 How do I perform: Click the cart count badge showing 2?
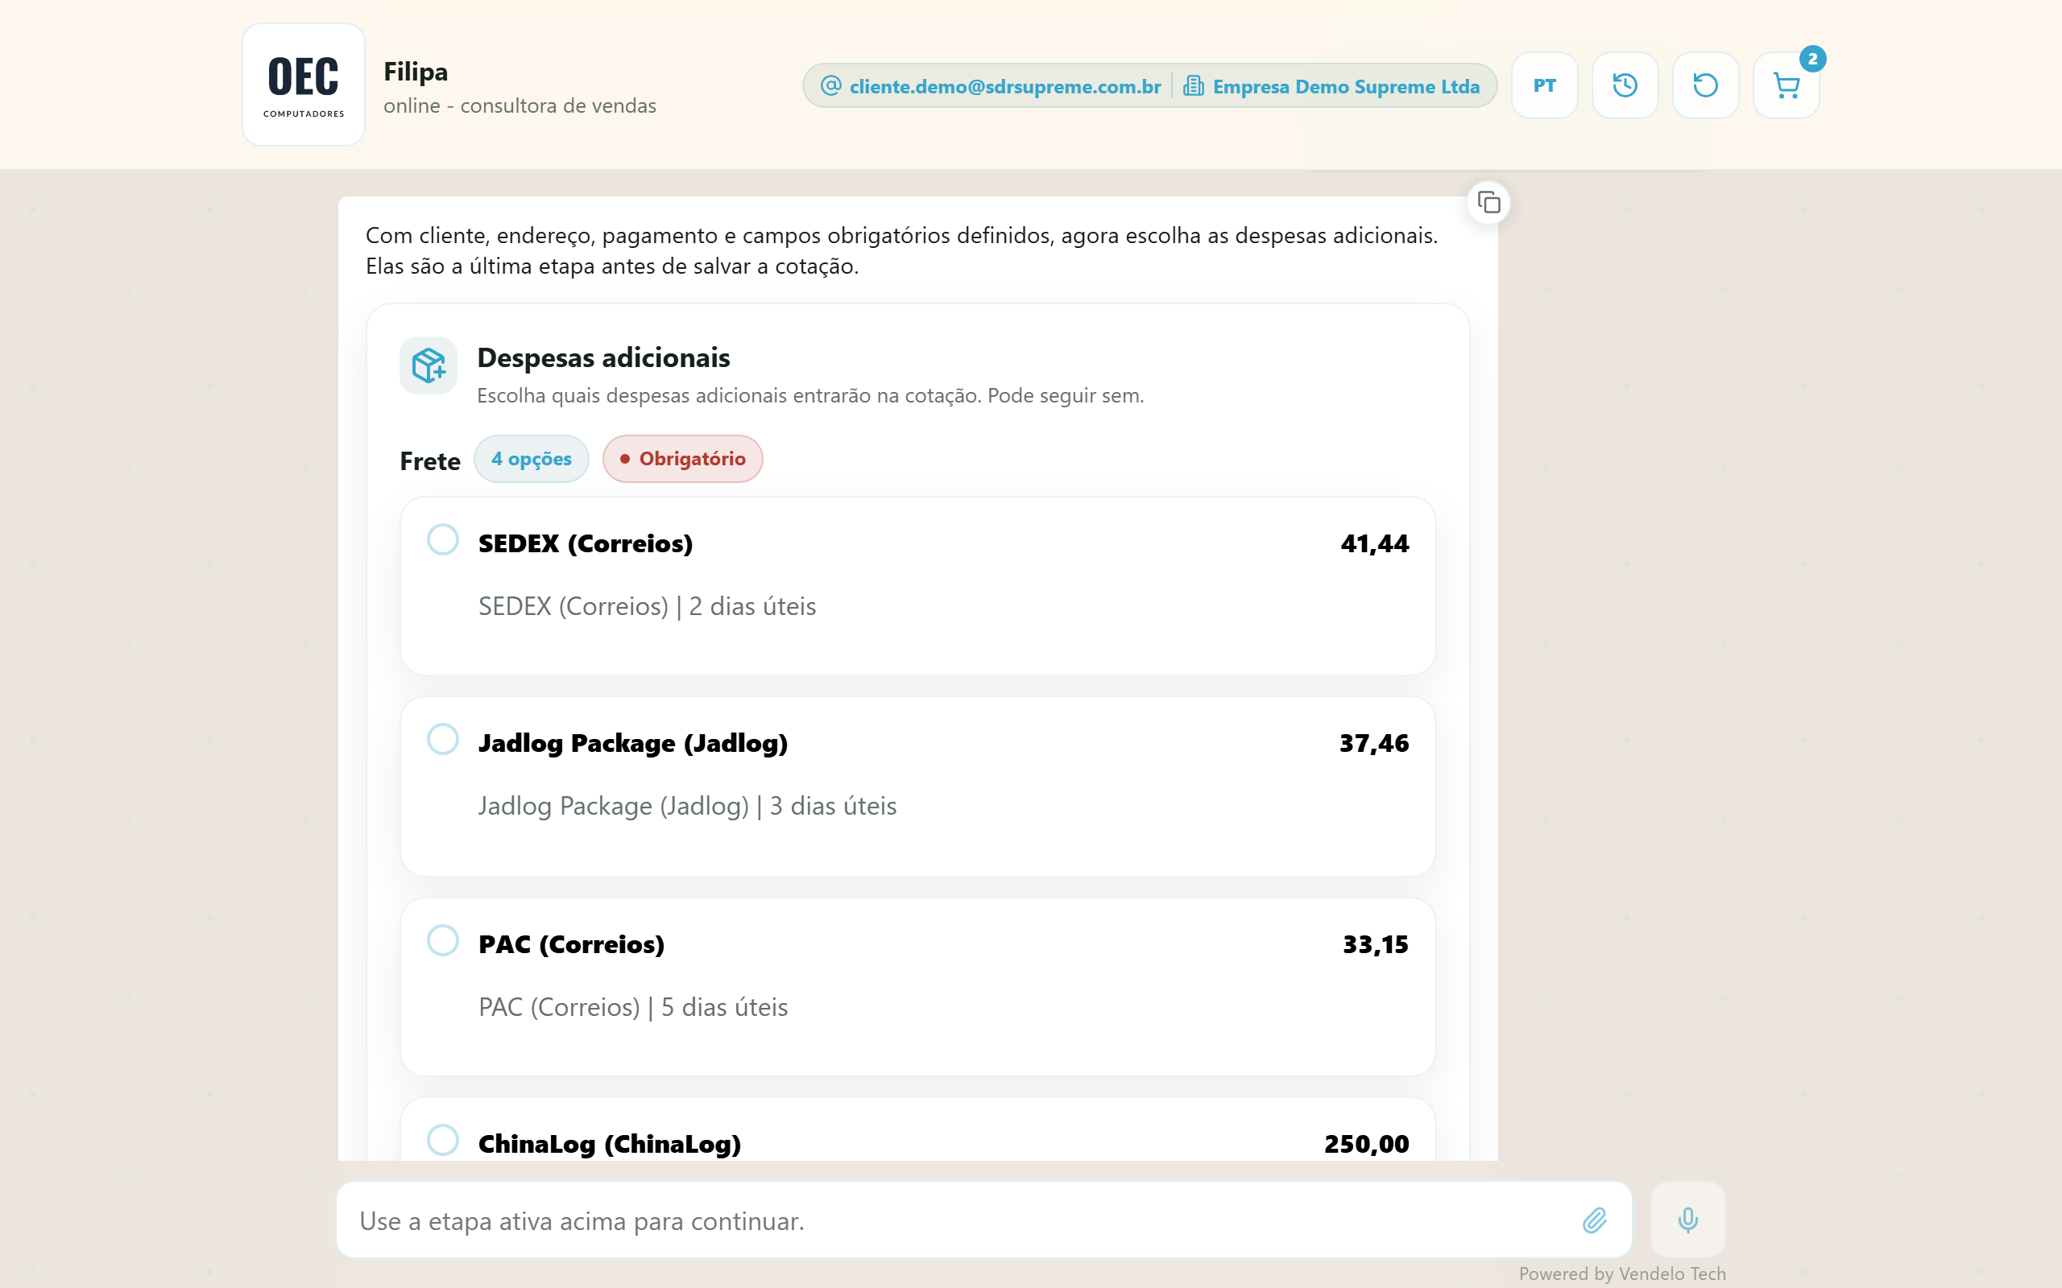1812,59
